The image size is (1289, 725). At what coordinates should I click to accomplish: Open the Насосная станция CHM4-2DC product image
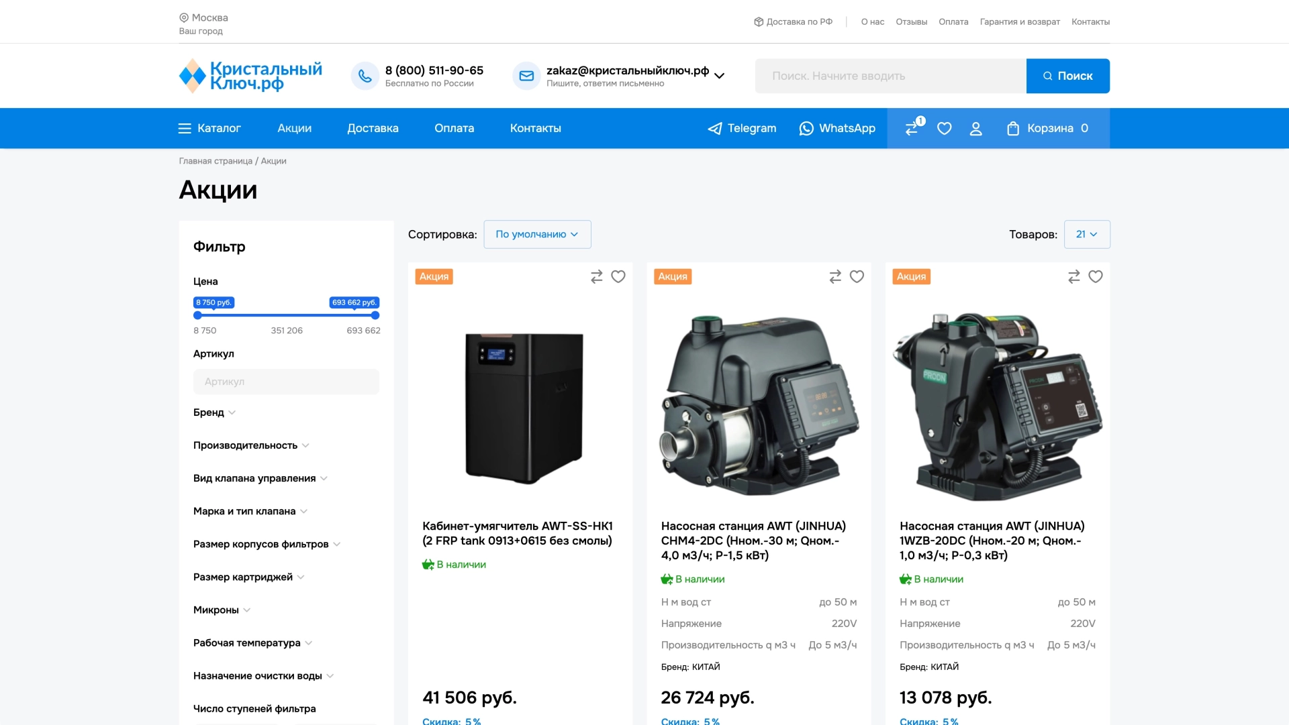click(759, 406)
